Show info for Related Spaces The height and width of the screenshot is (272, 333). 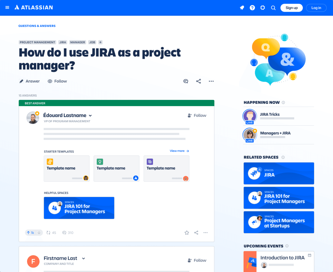point(283,157)
